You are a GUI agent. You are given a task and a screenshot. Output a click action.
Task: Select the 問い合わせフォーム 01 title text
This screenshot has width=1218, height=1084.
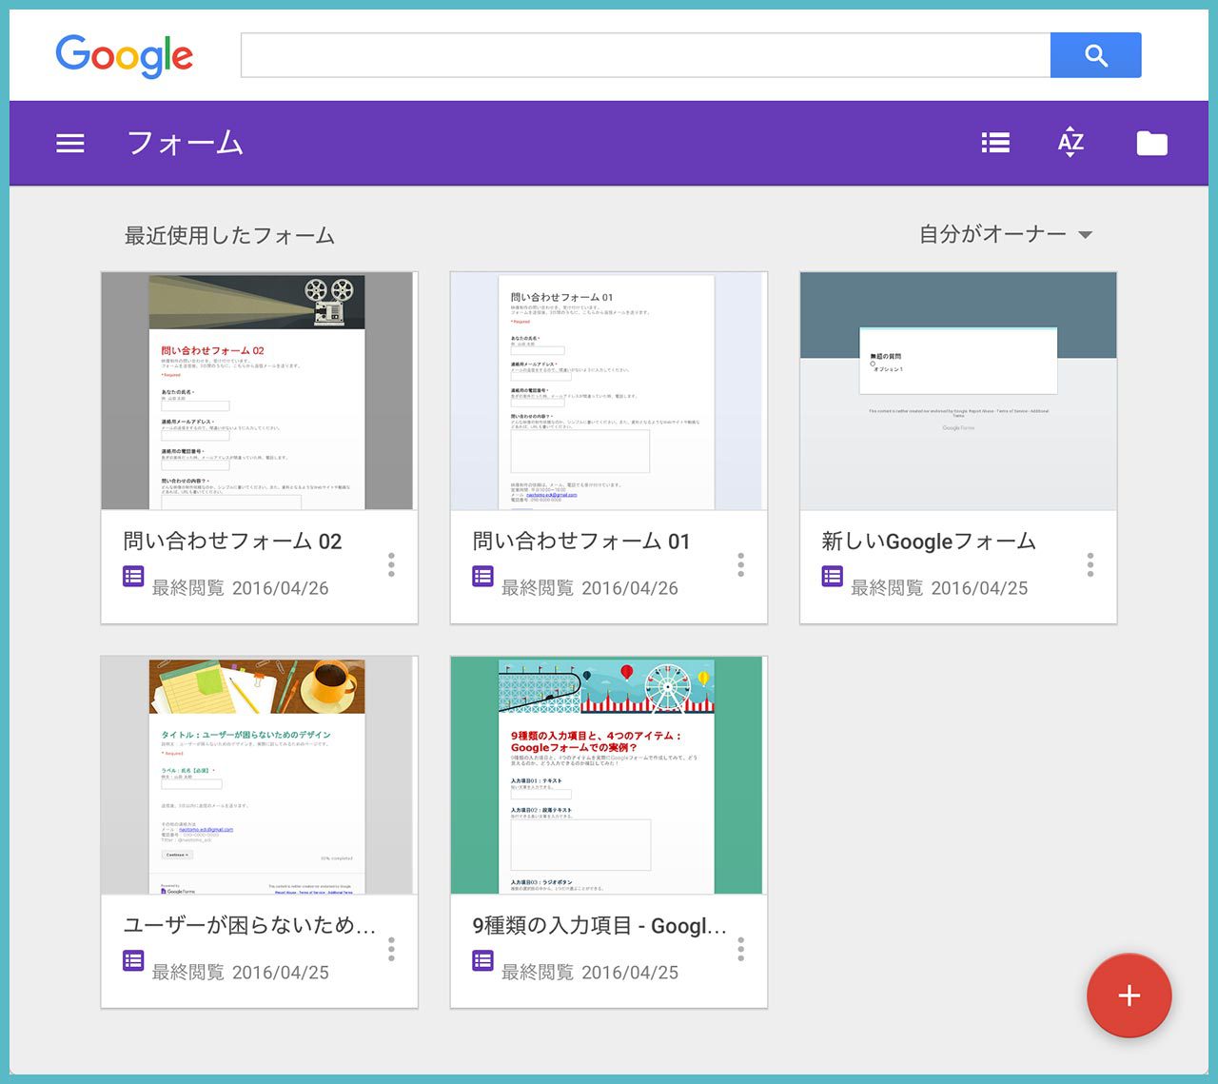[581, 542]
